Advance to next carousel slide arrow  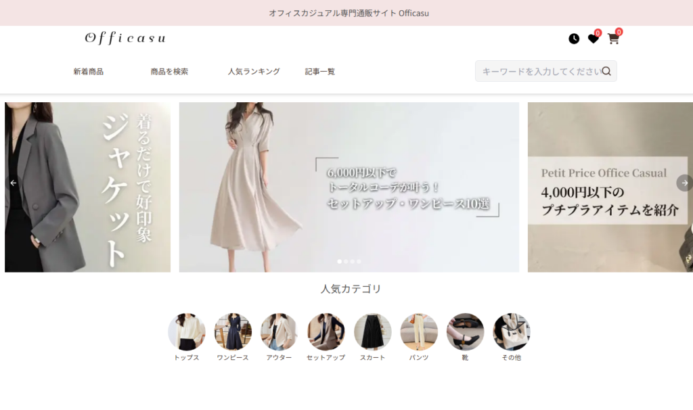click(684, 183)
